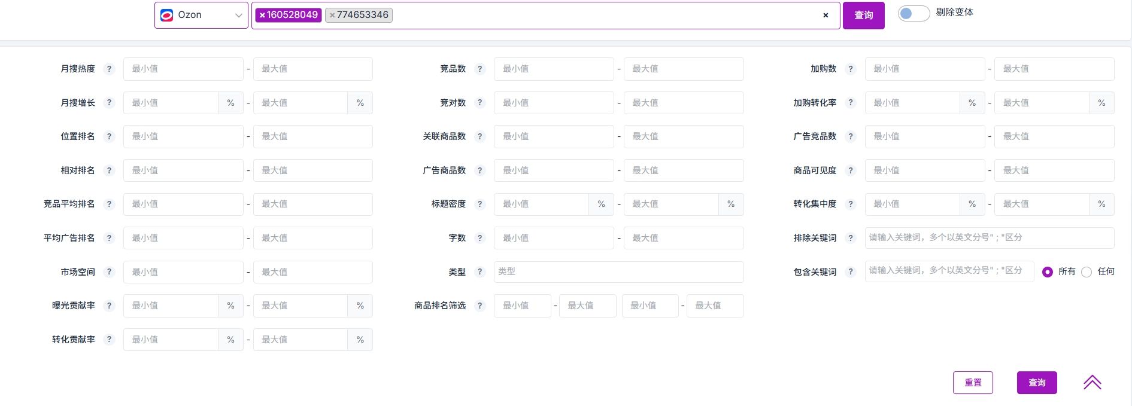Viewport: 1132px width, 406px height.
Task: Open the 类型 selection field
Action: [x=618, y=271]
